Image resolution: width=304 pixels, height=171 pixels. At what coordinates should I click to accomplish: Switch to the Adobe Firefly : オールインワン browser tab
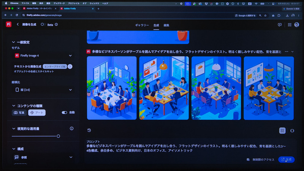click(40, 8)
